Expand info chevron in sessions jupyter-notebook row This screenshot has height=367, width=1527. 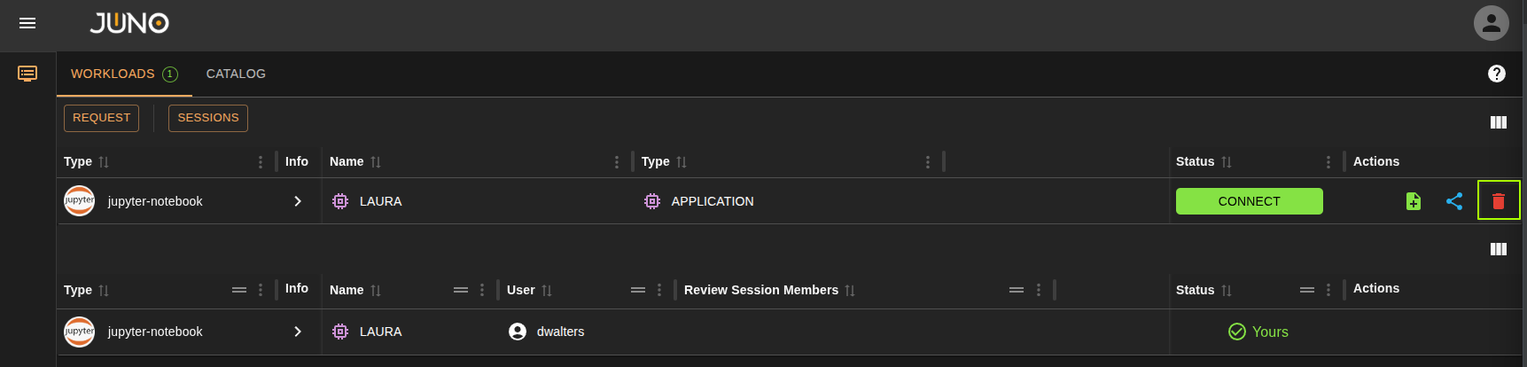click(298, 332)
